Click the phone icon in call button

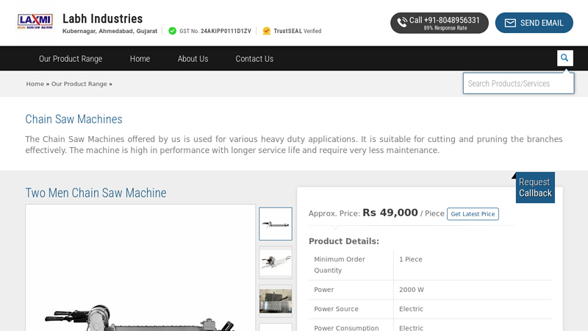coord(402,23)
